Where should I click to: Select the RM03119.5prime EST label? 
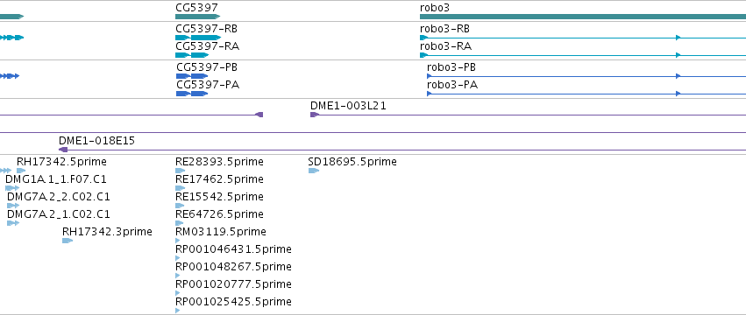[x=221, y=232]
